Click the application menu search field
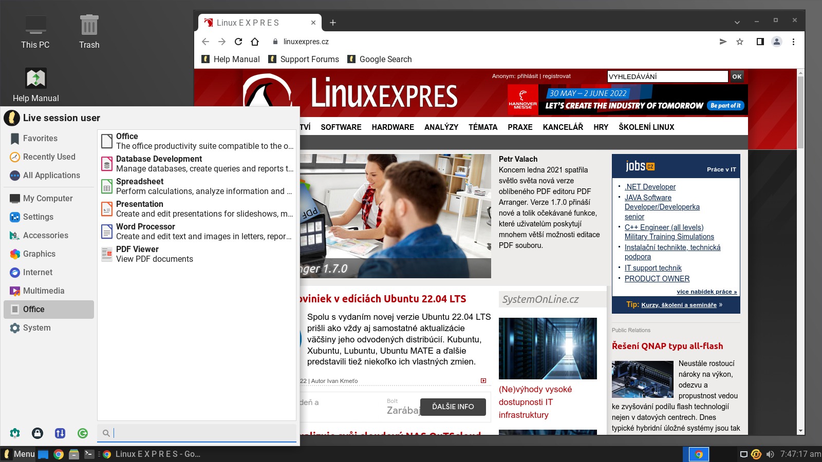 [197, 433]
